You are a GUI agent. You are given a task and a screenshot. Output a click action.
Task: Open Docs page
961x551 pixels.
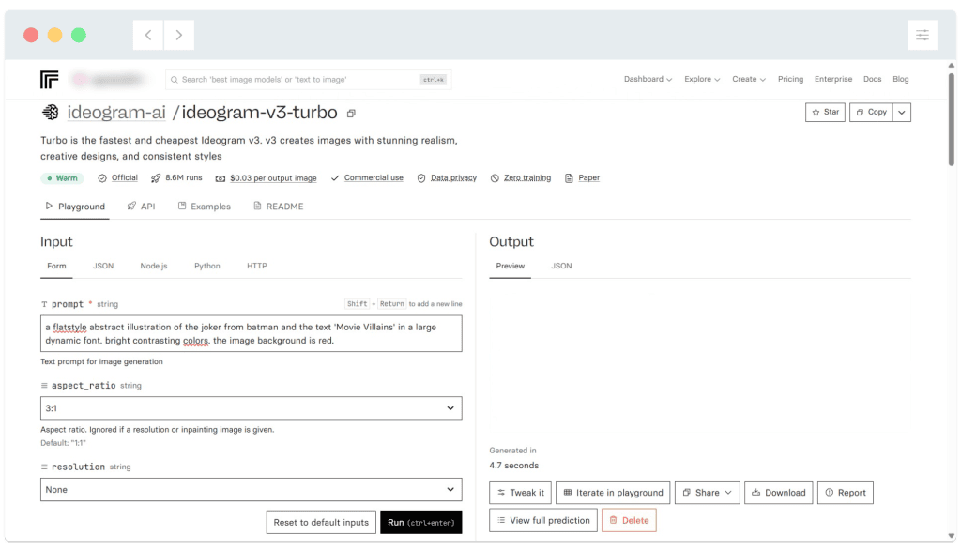coord(872,79)
